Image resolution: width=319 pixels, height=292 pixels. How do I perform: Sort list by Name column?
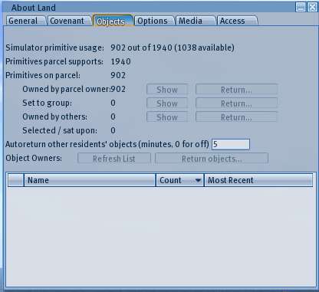coord(90,180)
